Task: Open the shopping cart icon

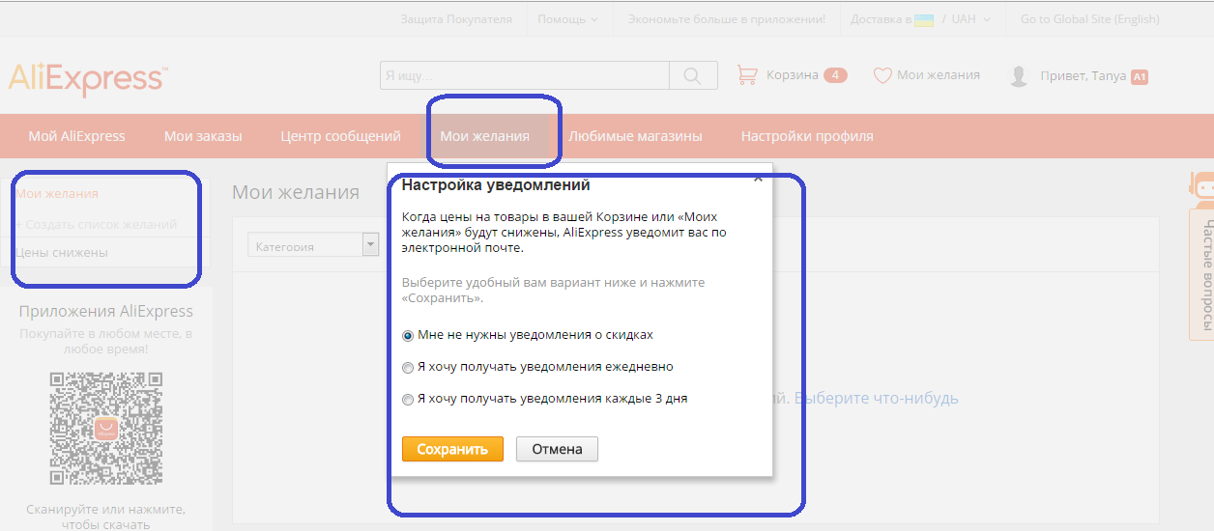Action: (747, 74)
